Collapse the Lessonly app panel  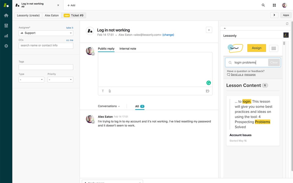click(225, 28)
